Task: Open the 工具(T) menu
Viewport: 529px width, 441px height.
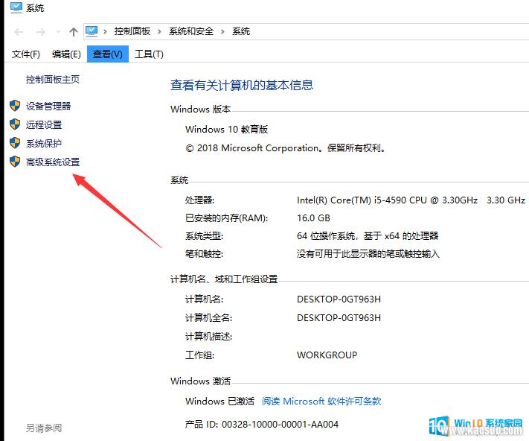Action: click(149, 54)
